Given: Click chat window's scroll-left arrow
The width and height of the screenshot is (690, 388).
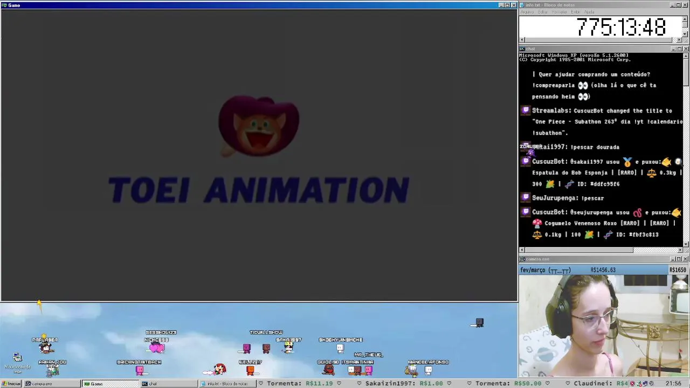Looking at the screenshot, I should click(522, 250).
